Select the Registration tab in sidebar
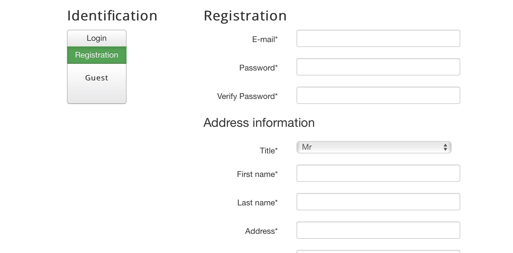This screenshot has height=253, width=513. click(96, 55)
